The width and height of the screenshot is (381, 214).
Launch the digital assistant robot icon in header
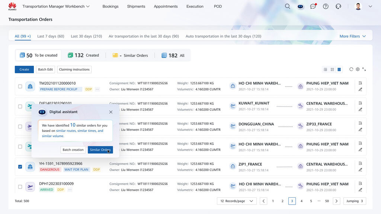pyautogui.click(x=300, y=6)
